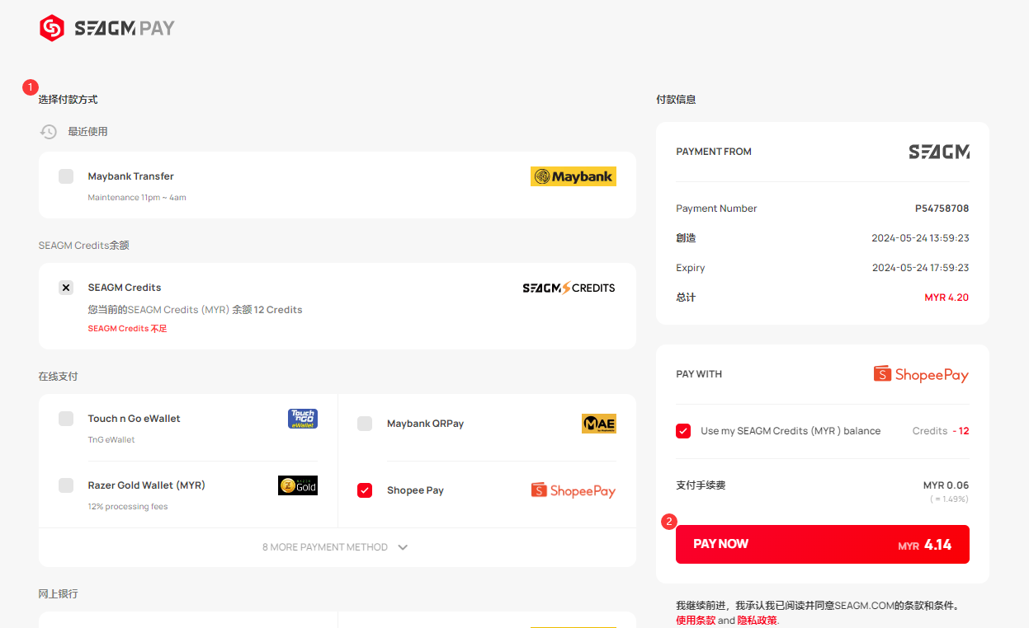
Task: Click the Maybank QRPay label
Action: [x=426, y=424]
